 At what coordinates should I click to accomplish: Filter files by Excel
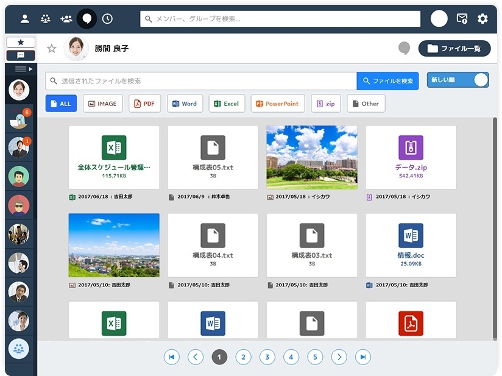(x=227, y=104)
